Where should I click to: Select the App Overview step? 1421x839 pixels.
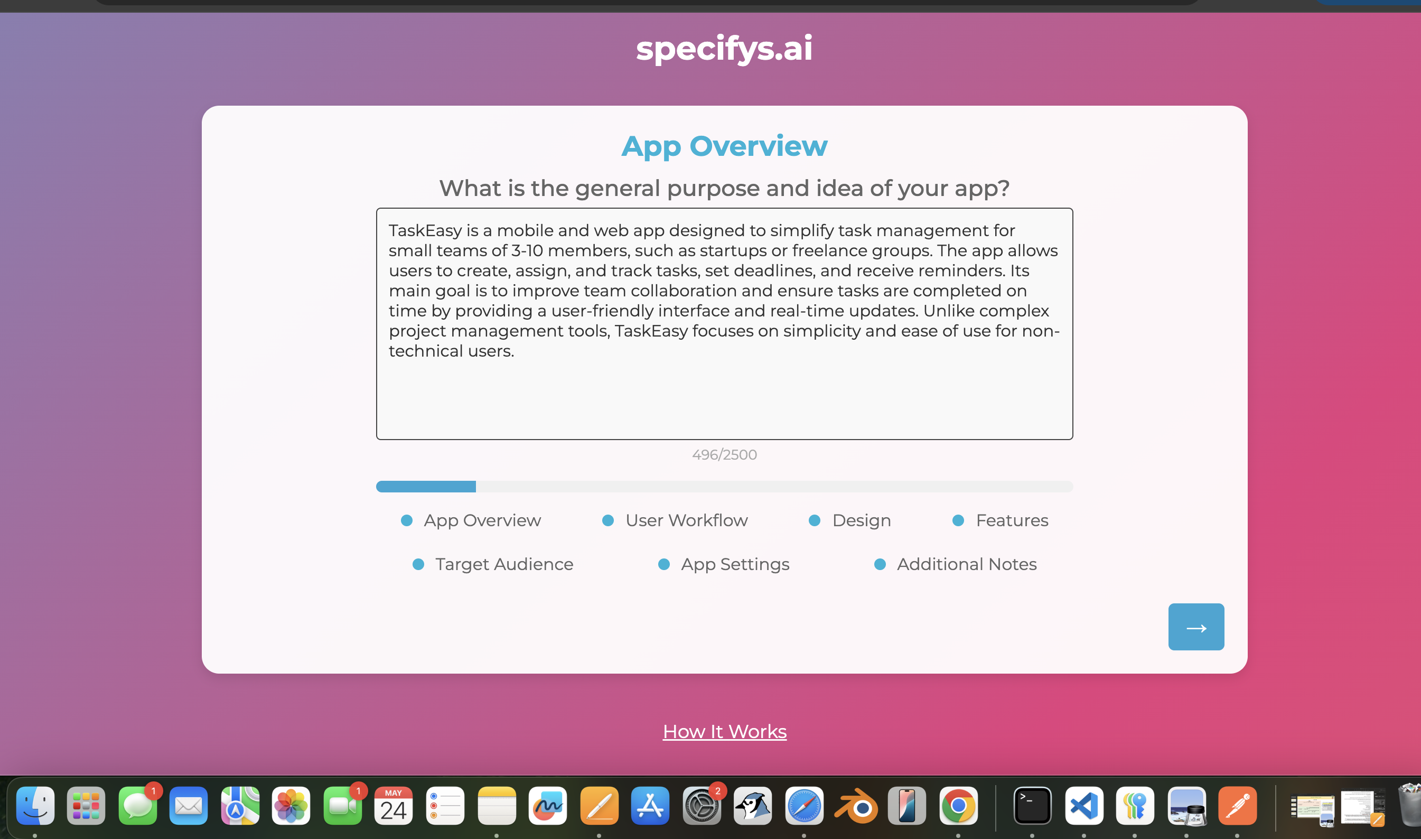482,520
